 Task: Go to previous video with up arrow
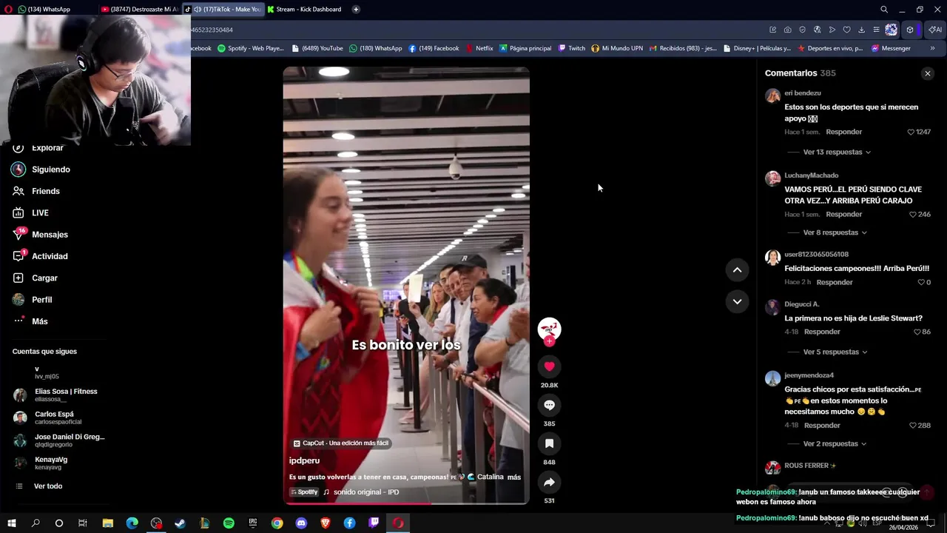tap(737, 270)
